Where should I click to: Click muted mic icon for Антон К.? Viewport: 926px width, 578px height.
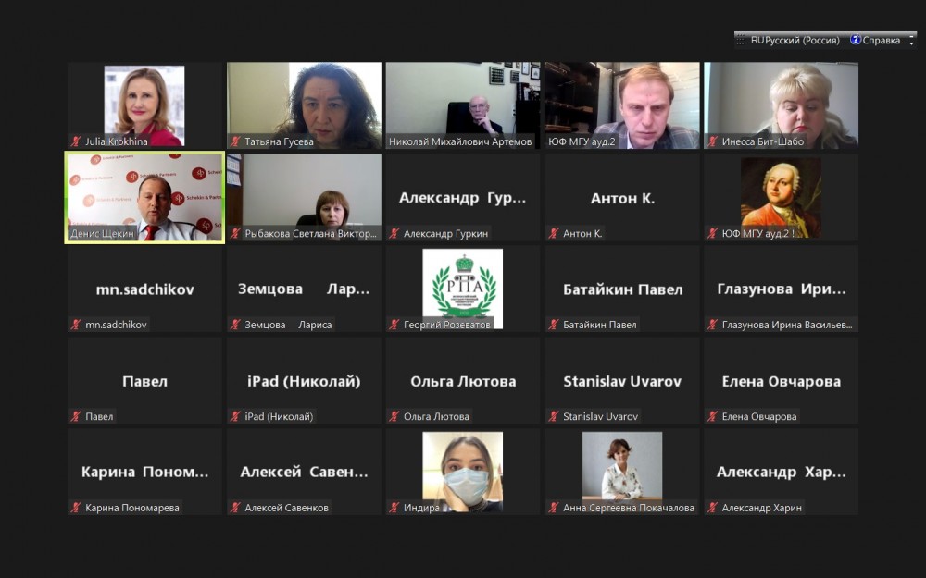point(554,234)
